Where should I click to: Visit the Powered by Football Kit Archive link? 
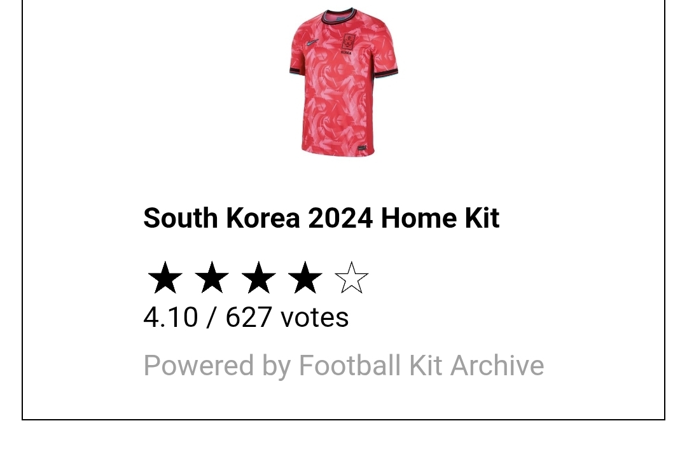[343, 365]
